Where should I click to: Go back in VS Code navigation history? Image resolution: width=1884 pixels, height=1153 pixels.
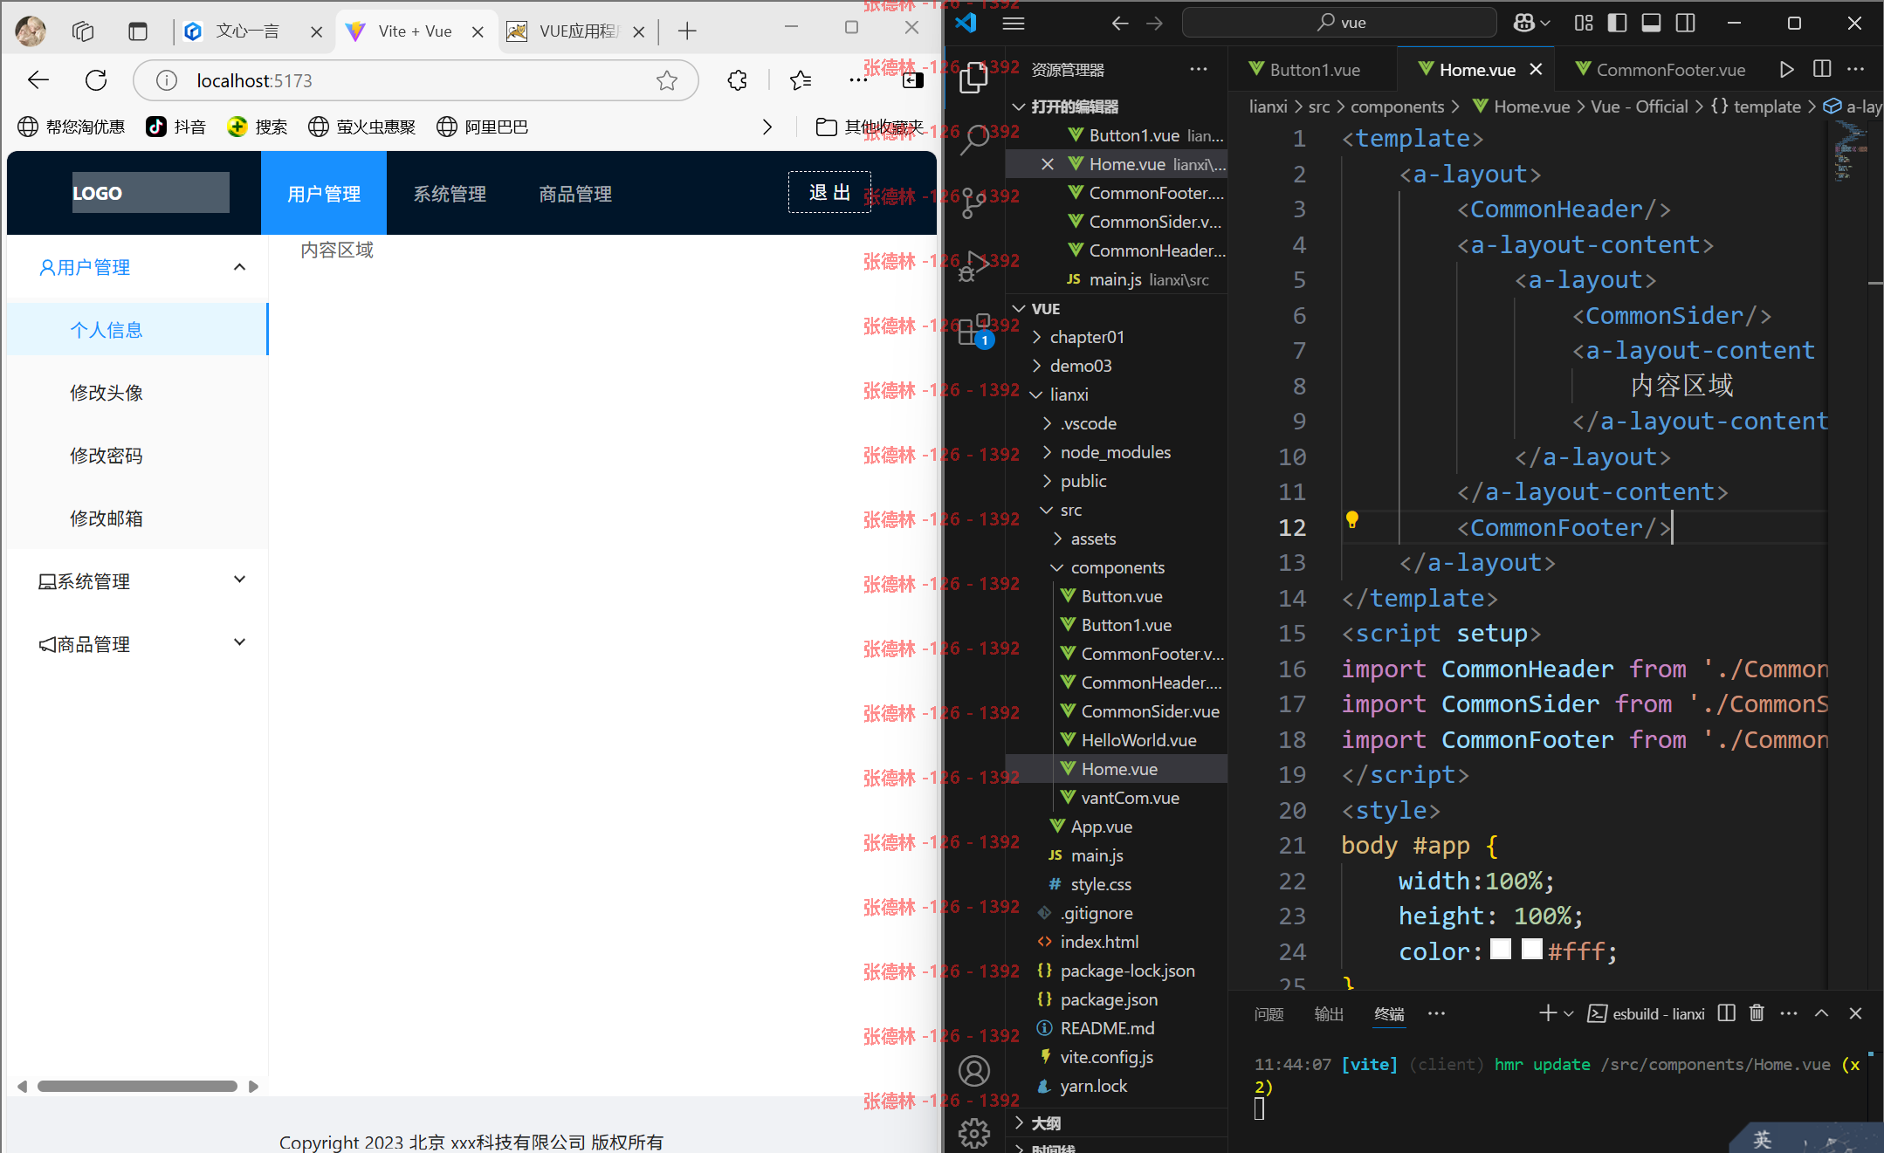(x=1120, y=24)
